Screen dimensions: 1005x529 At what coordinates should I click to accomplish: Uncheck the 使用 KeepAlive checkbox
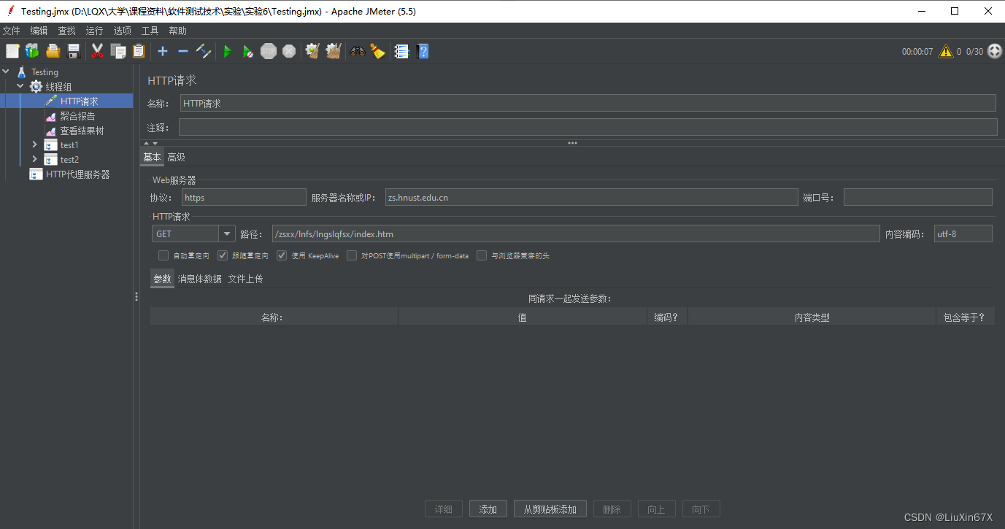(282, 255)
